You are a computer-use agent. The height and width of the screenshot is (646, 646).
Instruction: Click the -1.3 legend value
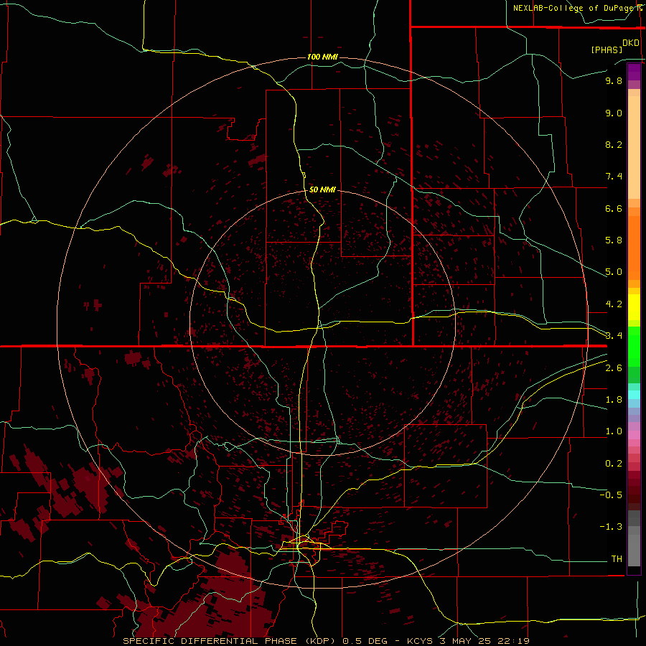611,527
